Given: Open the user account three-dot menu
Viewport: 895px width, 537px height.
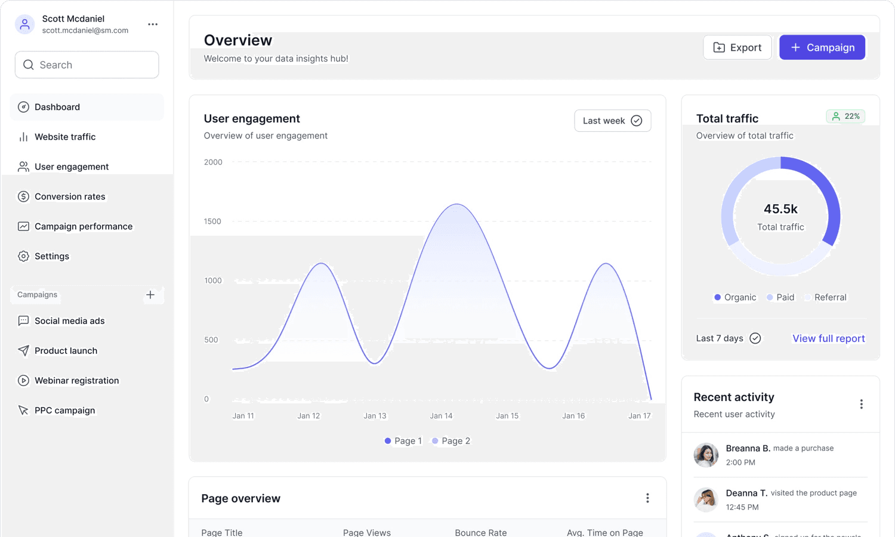Looking at the screenshot, I should click(153, 24).
